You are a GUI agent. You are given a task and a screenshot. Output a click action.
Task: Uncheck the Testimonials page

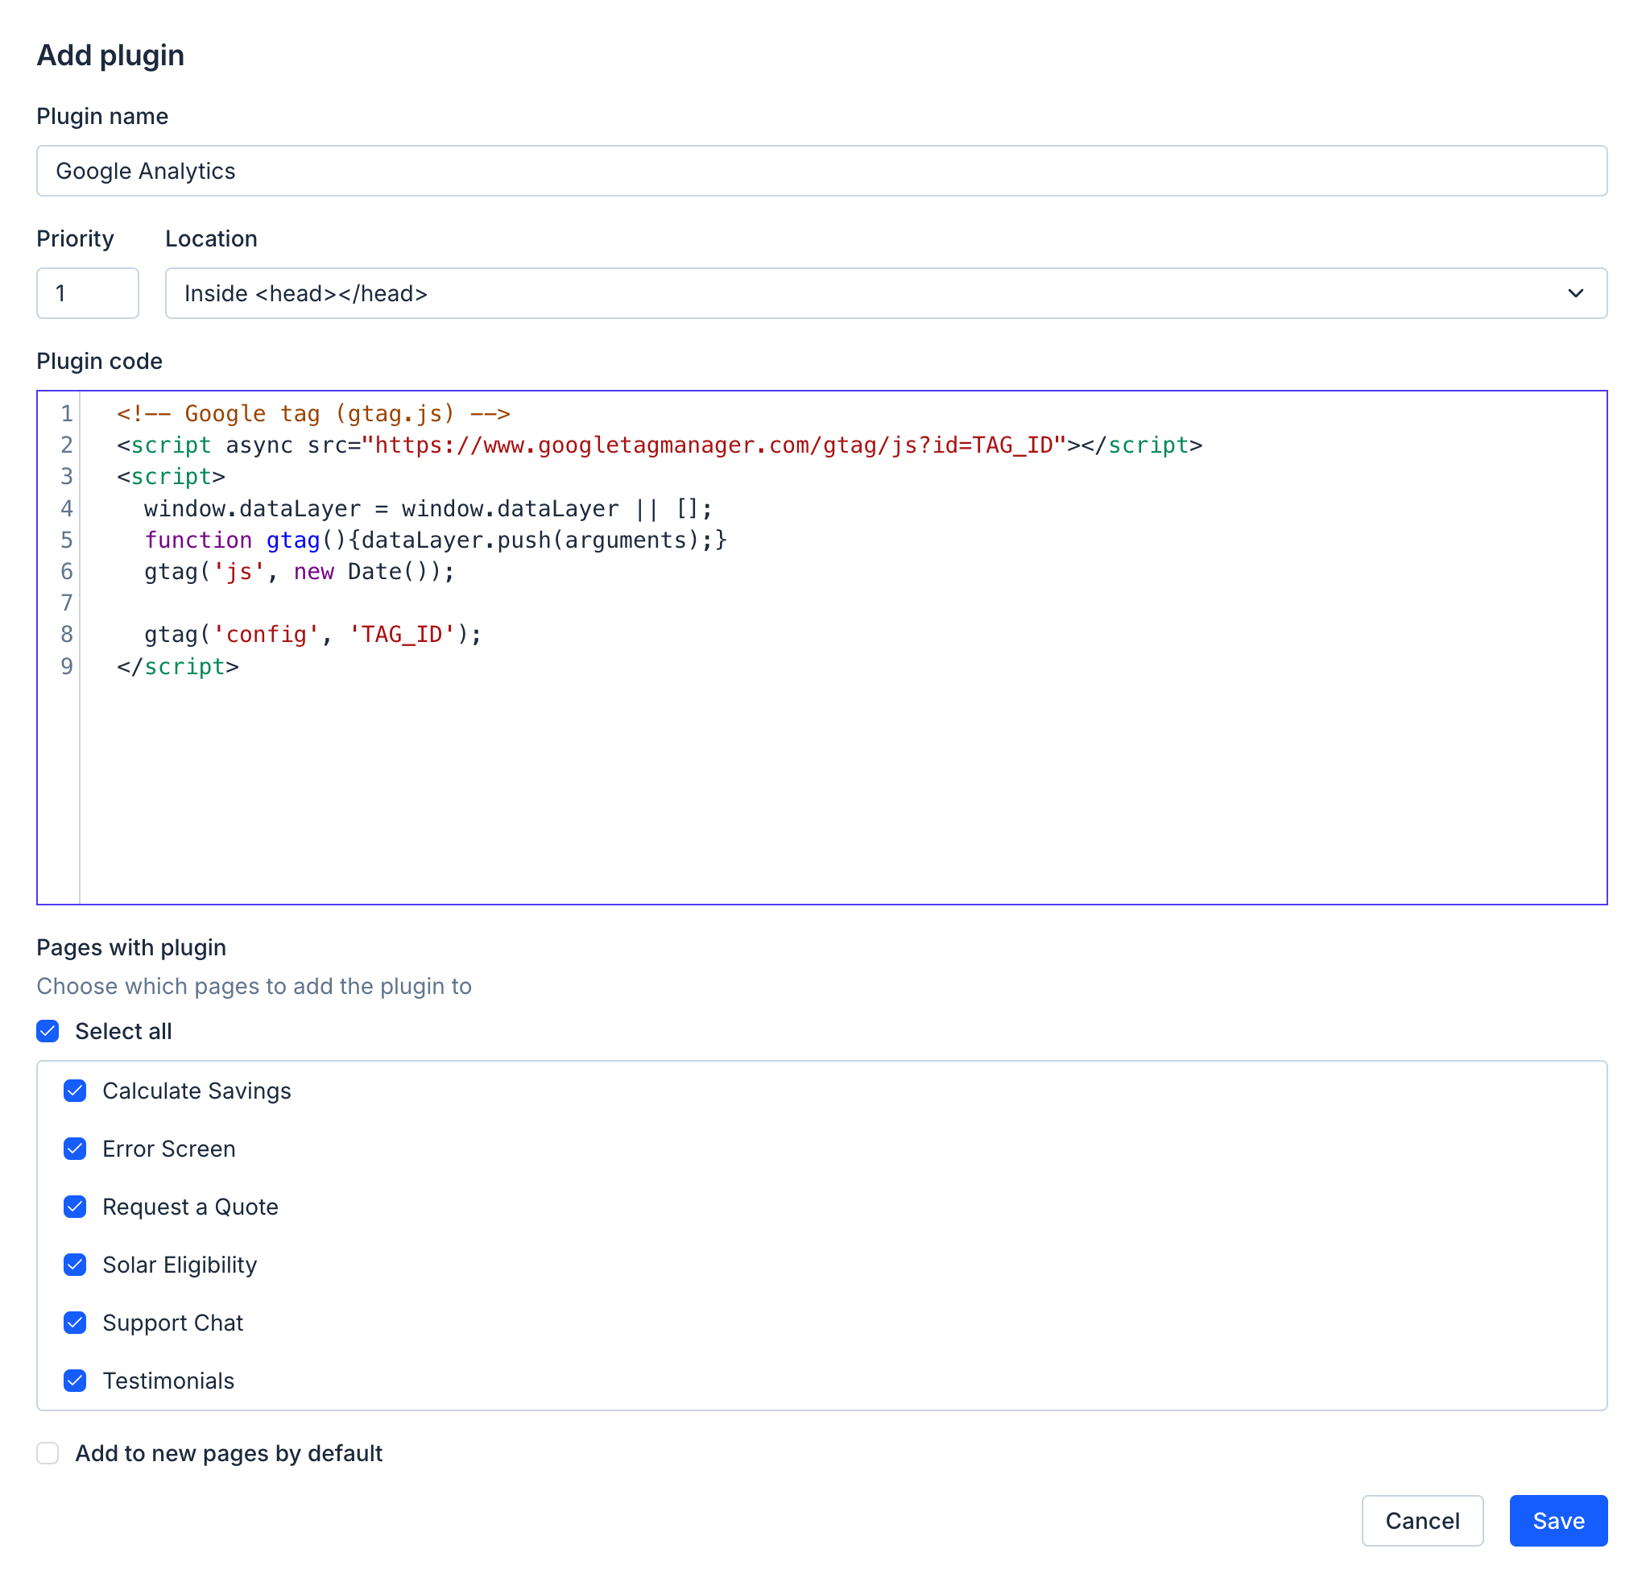coord(75,1381)
